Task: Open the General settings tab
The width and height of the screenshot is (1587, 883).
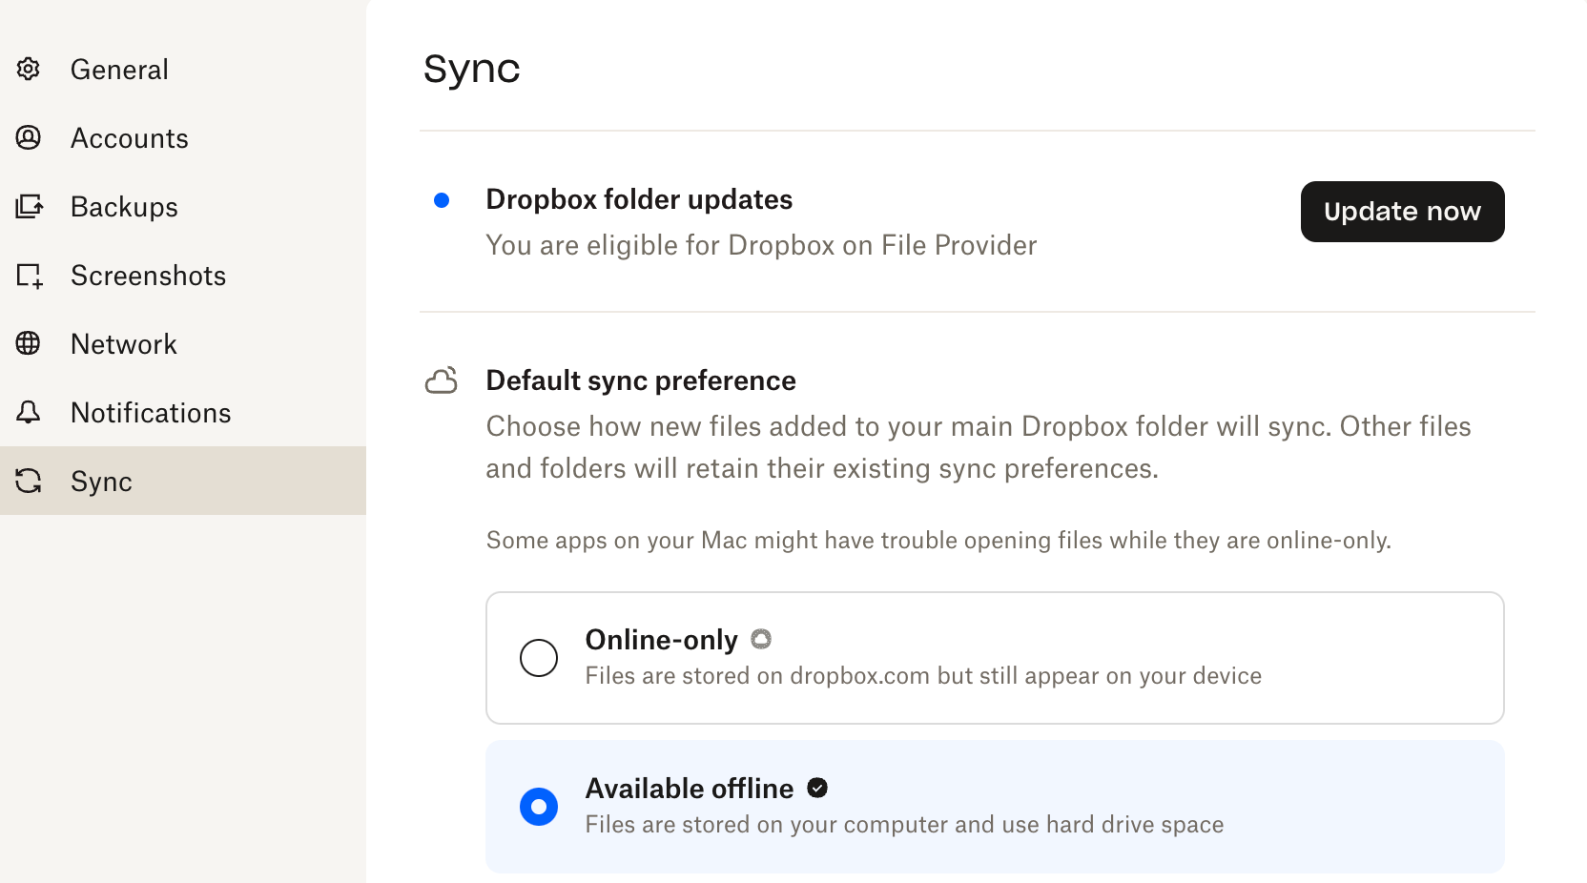Action: click(x=183, y=69)
